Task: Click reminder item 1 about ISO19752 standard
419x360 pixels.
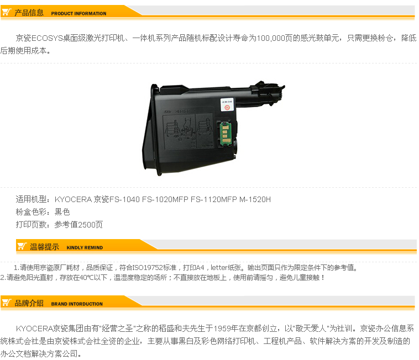Action: [x=186, y=267]
